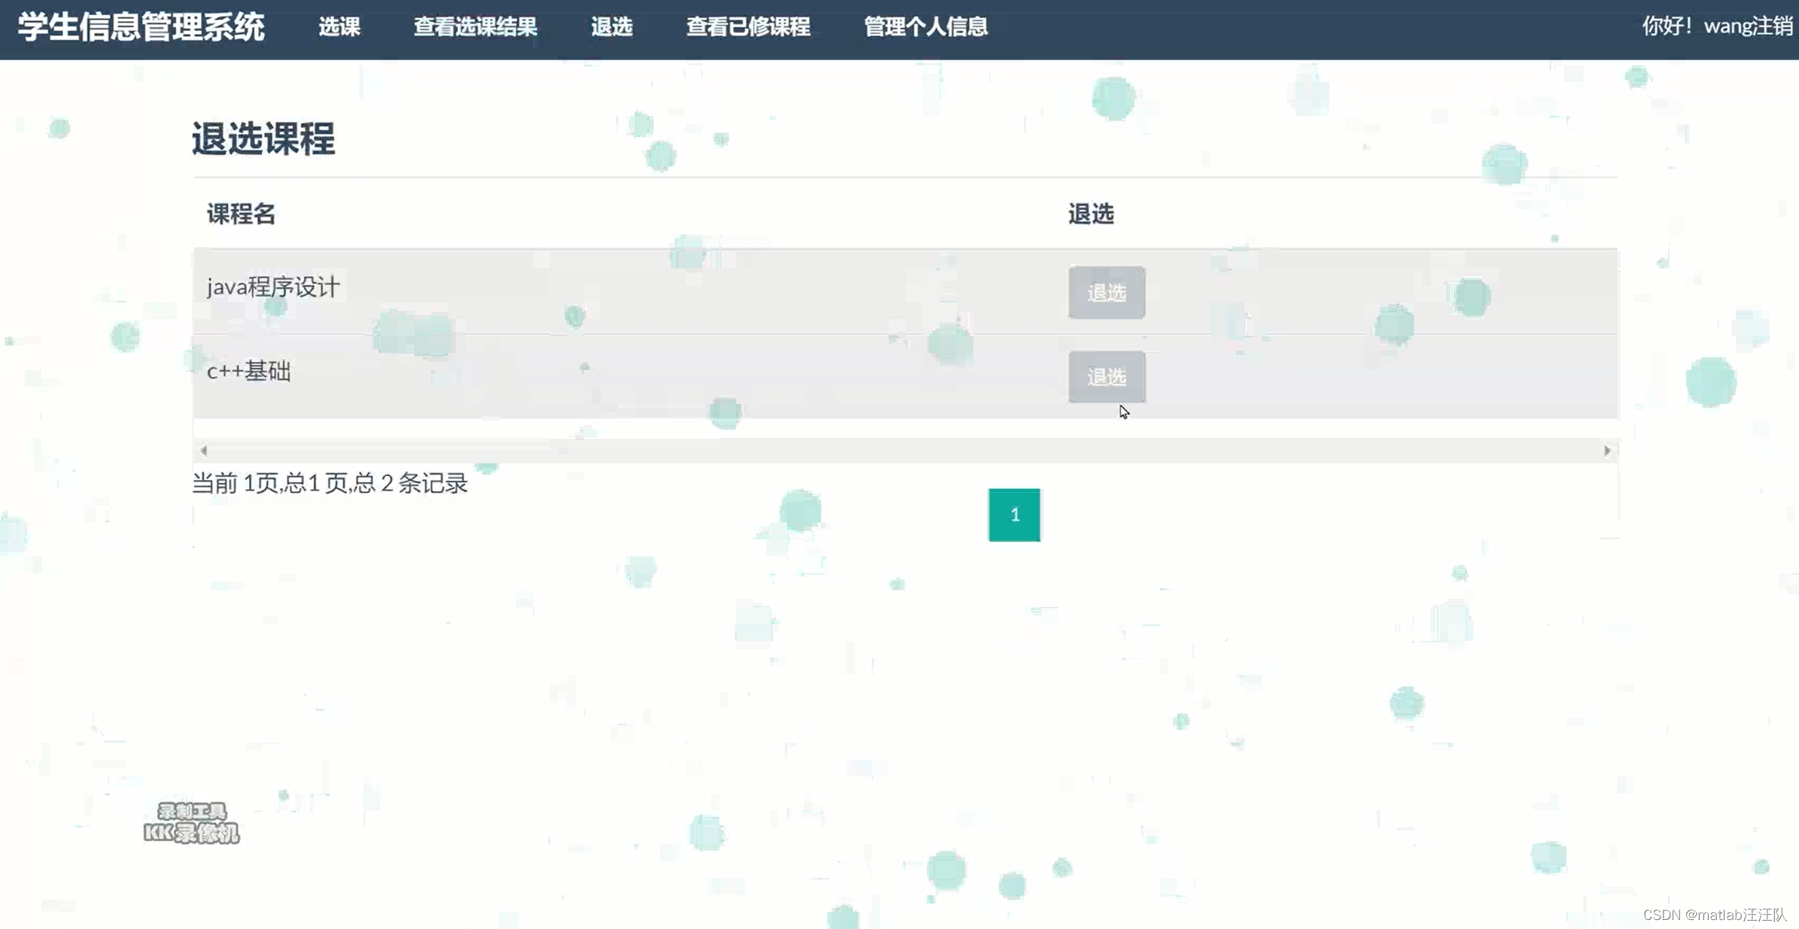Click the right scroll arrow of the table
The height and width of the screenshot is (929, 1799).
1606,451
